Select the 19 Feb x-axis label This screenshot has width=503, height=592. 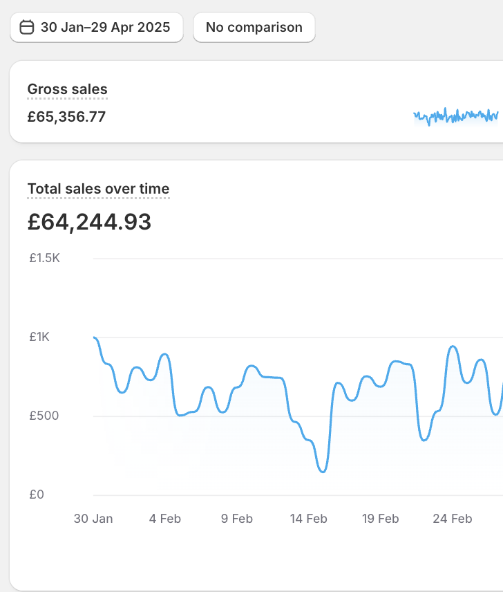click(x=381, y=519)
